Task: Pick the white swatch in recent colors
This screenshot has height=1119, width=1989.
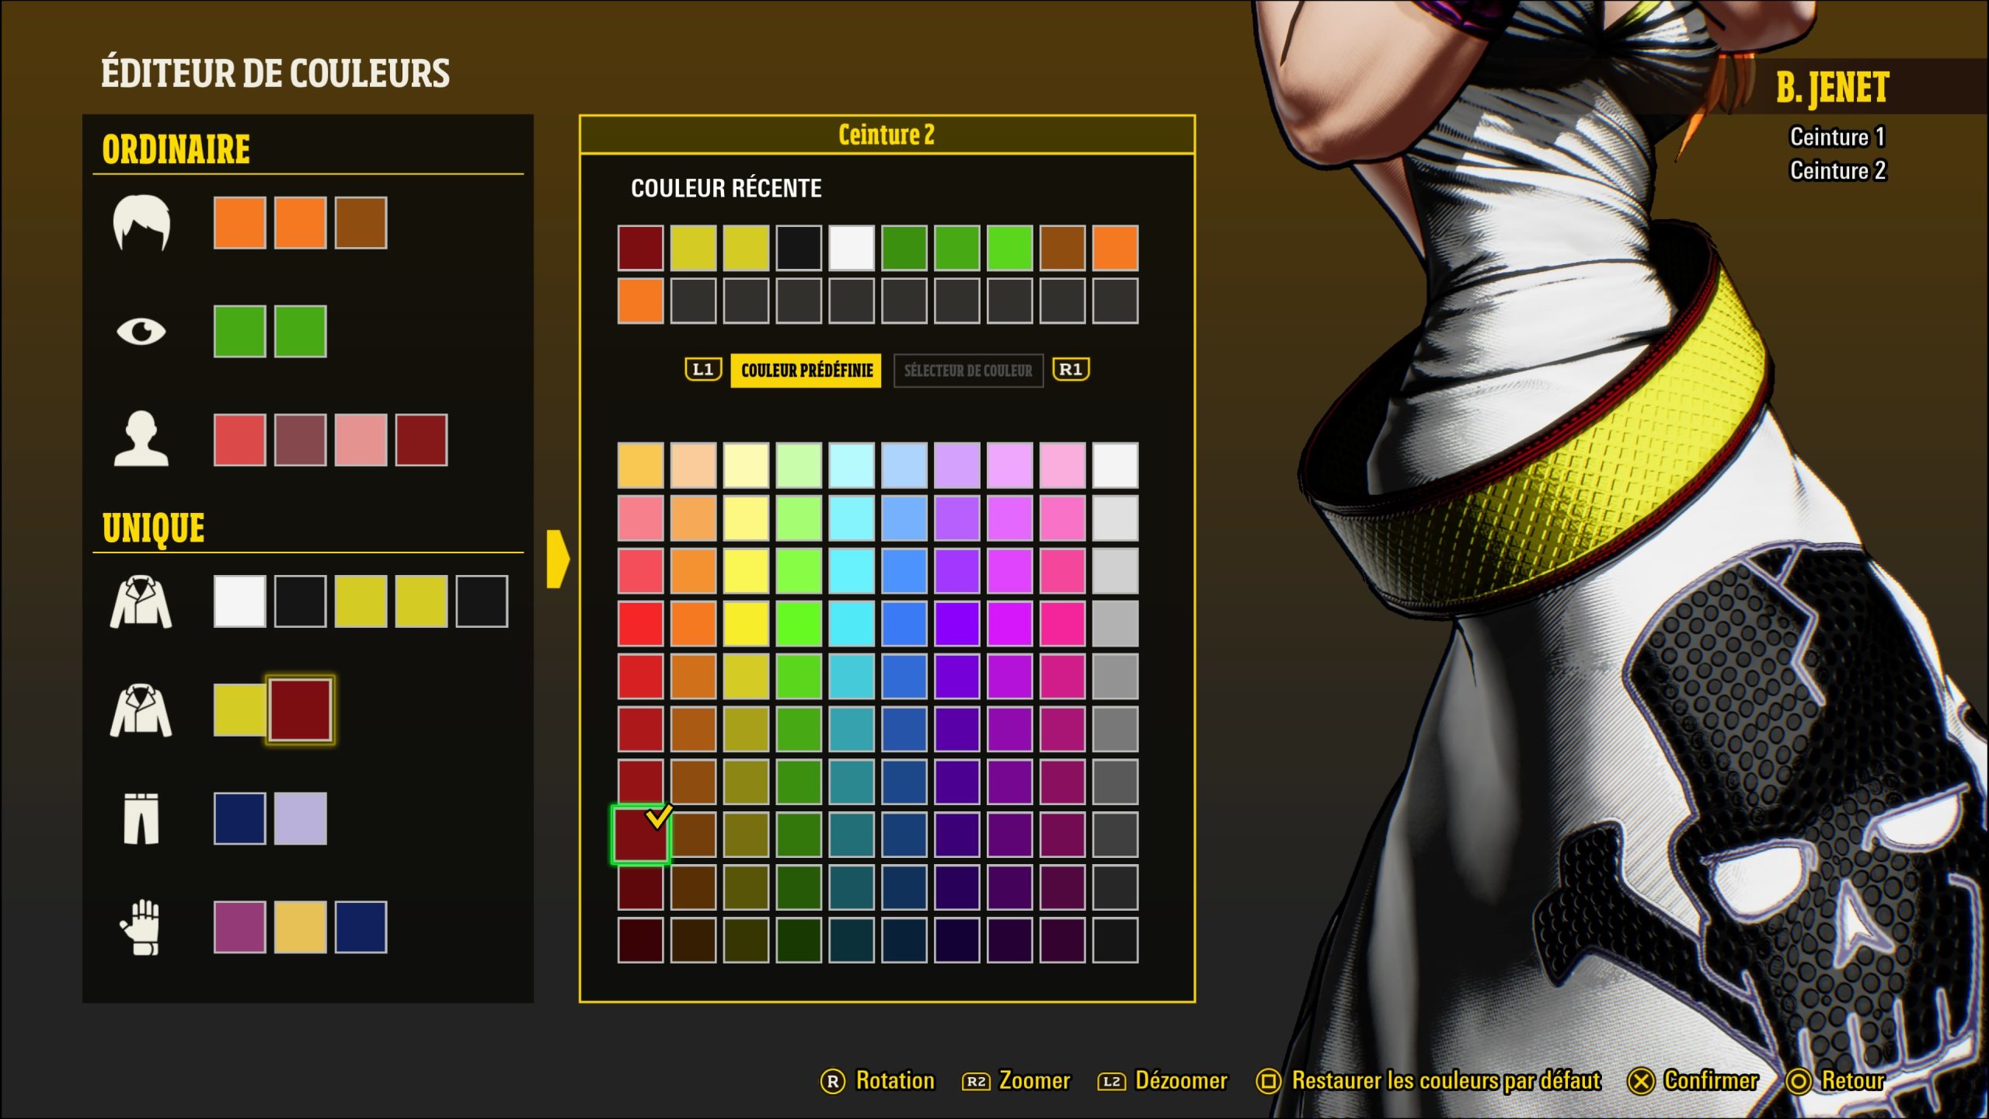Action: click(852, 248)
